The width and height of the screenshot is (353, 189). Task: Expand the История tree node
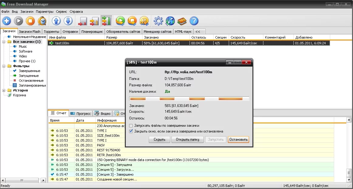coord(4,90)
